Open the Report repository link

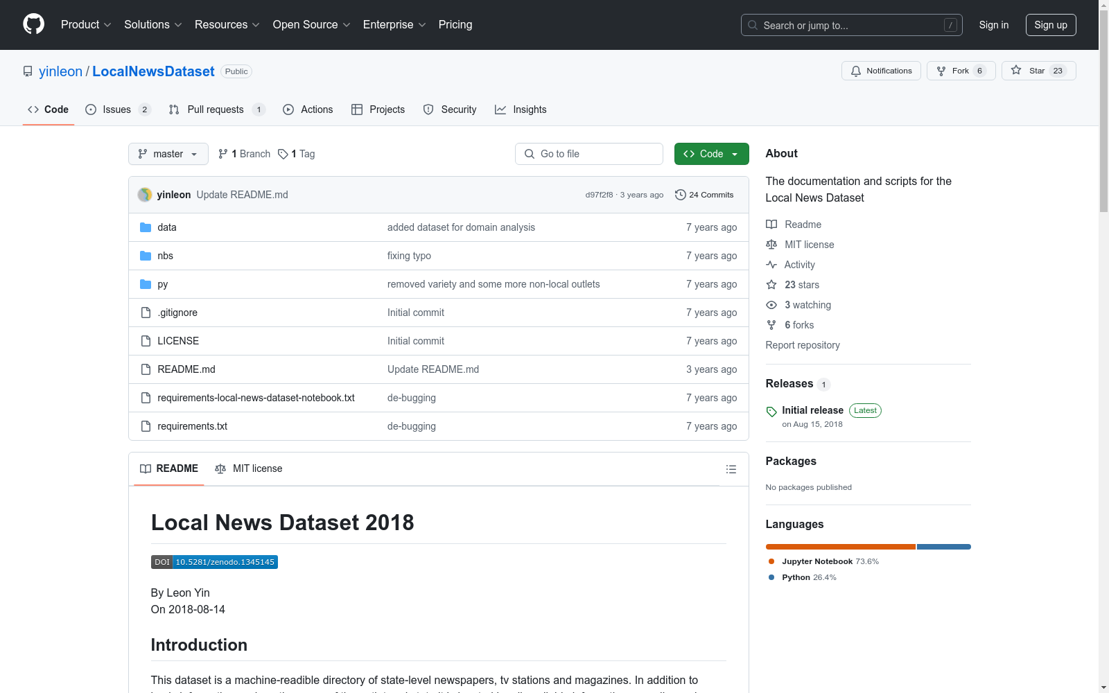803,345
